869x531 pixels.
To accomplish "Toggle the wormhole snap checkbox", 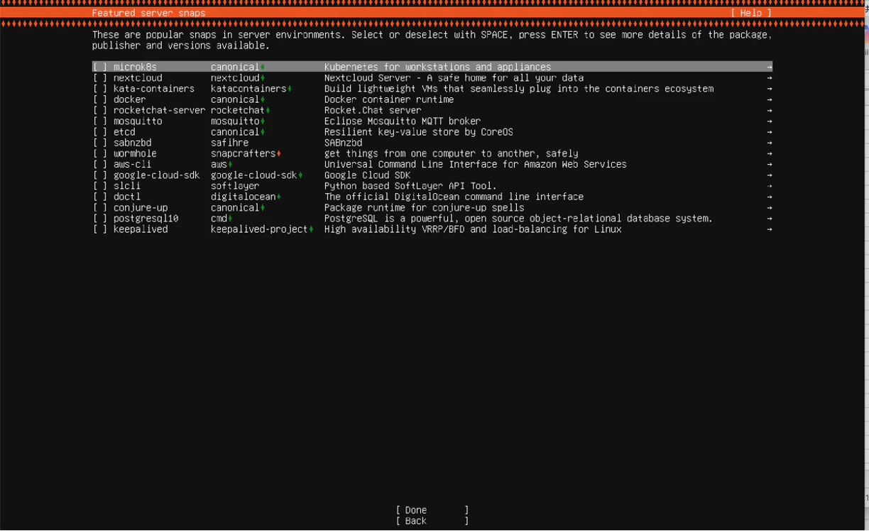I will click(x=100, y=153).
